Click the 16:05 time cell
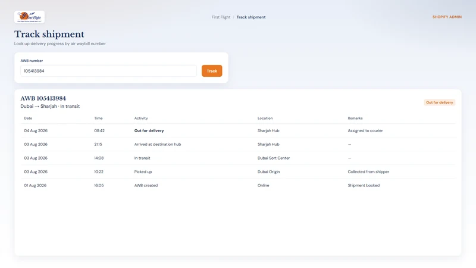The height and width of the screenshot is (268, 476). click(x=99, y=185)
